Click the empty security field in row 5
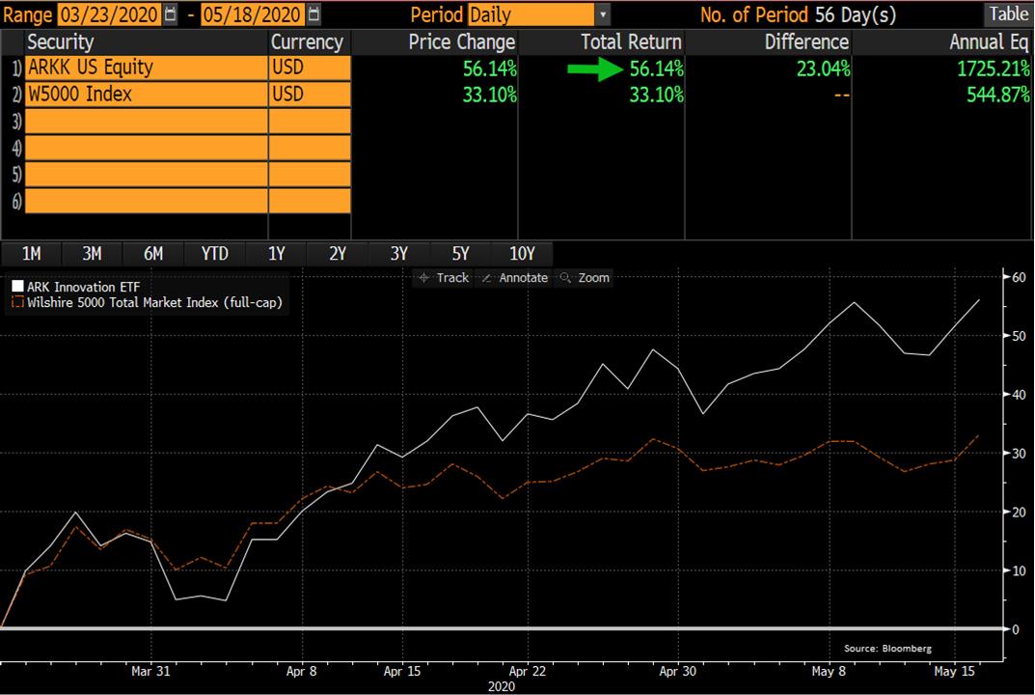 pos(146,174)
